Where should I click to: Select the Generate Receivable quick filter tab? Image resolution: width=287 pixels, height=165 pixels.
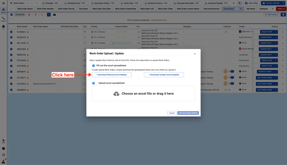click(x=187, y=3)
